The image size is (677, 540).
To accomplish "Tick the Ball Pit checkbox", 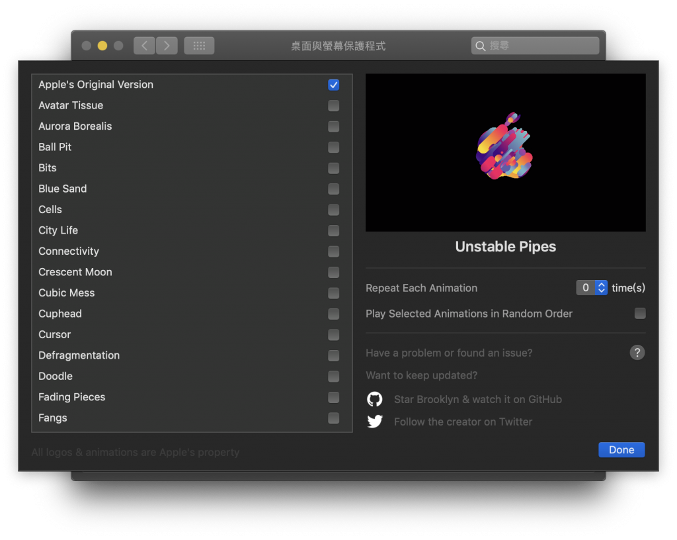I will point(333,147).
